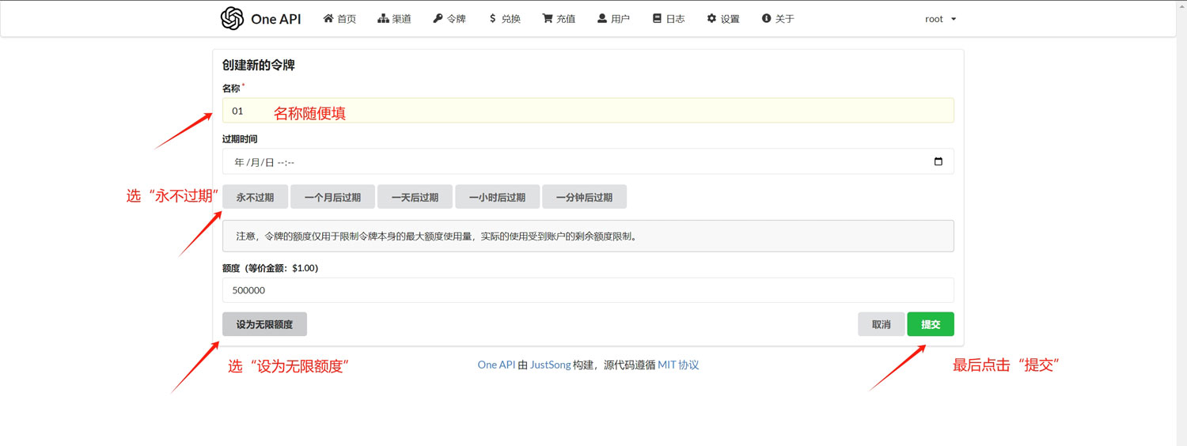
Task: Expand the root user dropdown
Action: (940, 18)
